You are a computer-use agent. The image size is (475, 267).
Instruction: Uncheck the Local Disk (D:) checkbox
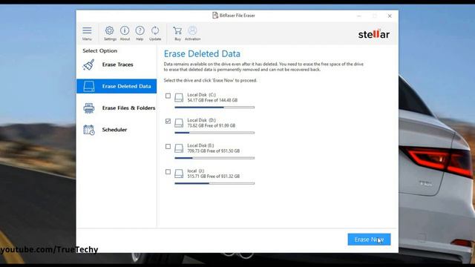[x=168, y=122]
